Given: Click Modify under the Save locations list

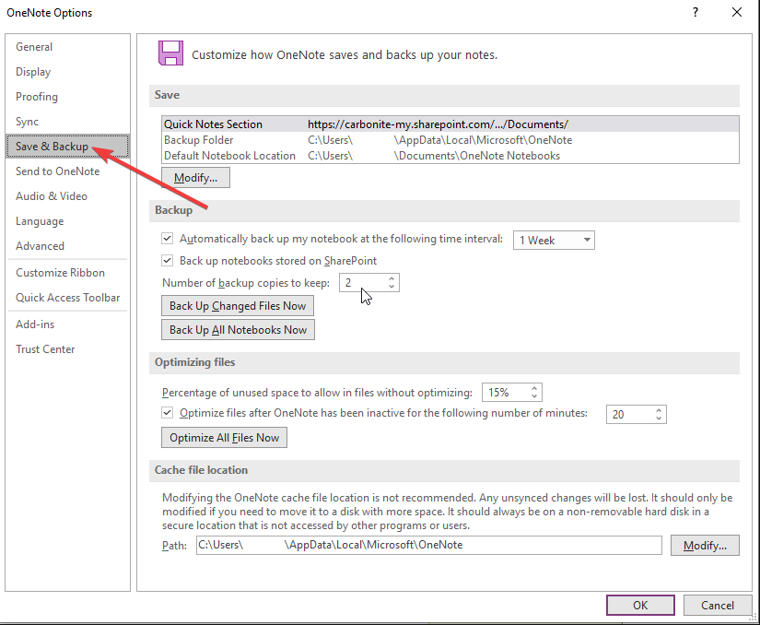Looking at the screenshot, I should [195, 178].
